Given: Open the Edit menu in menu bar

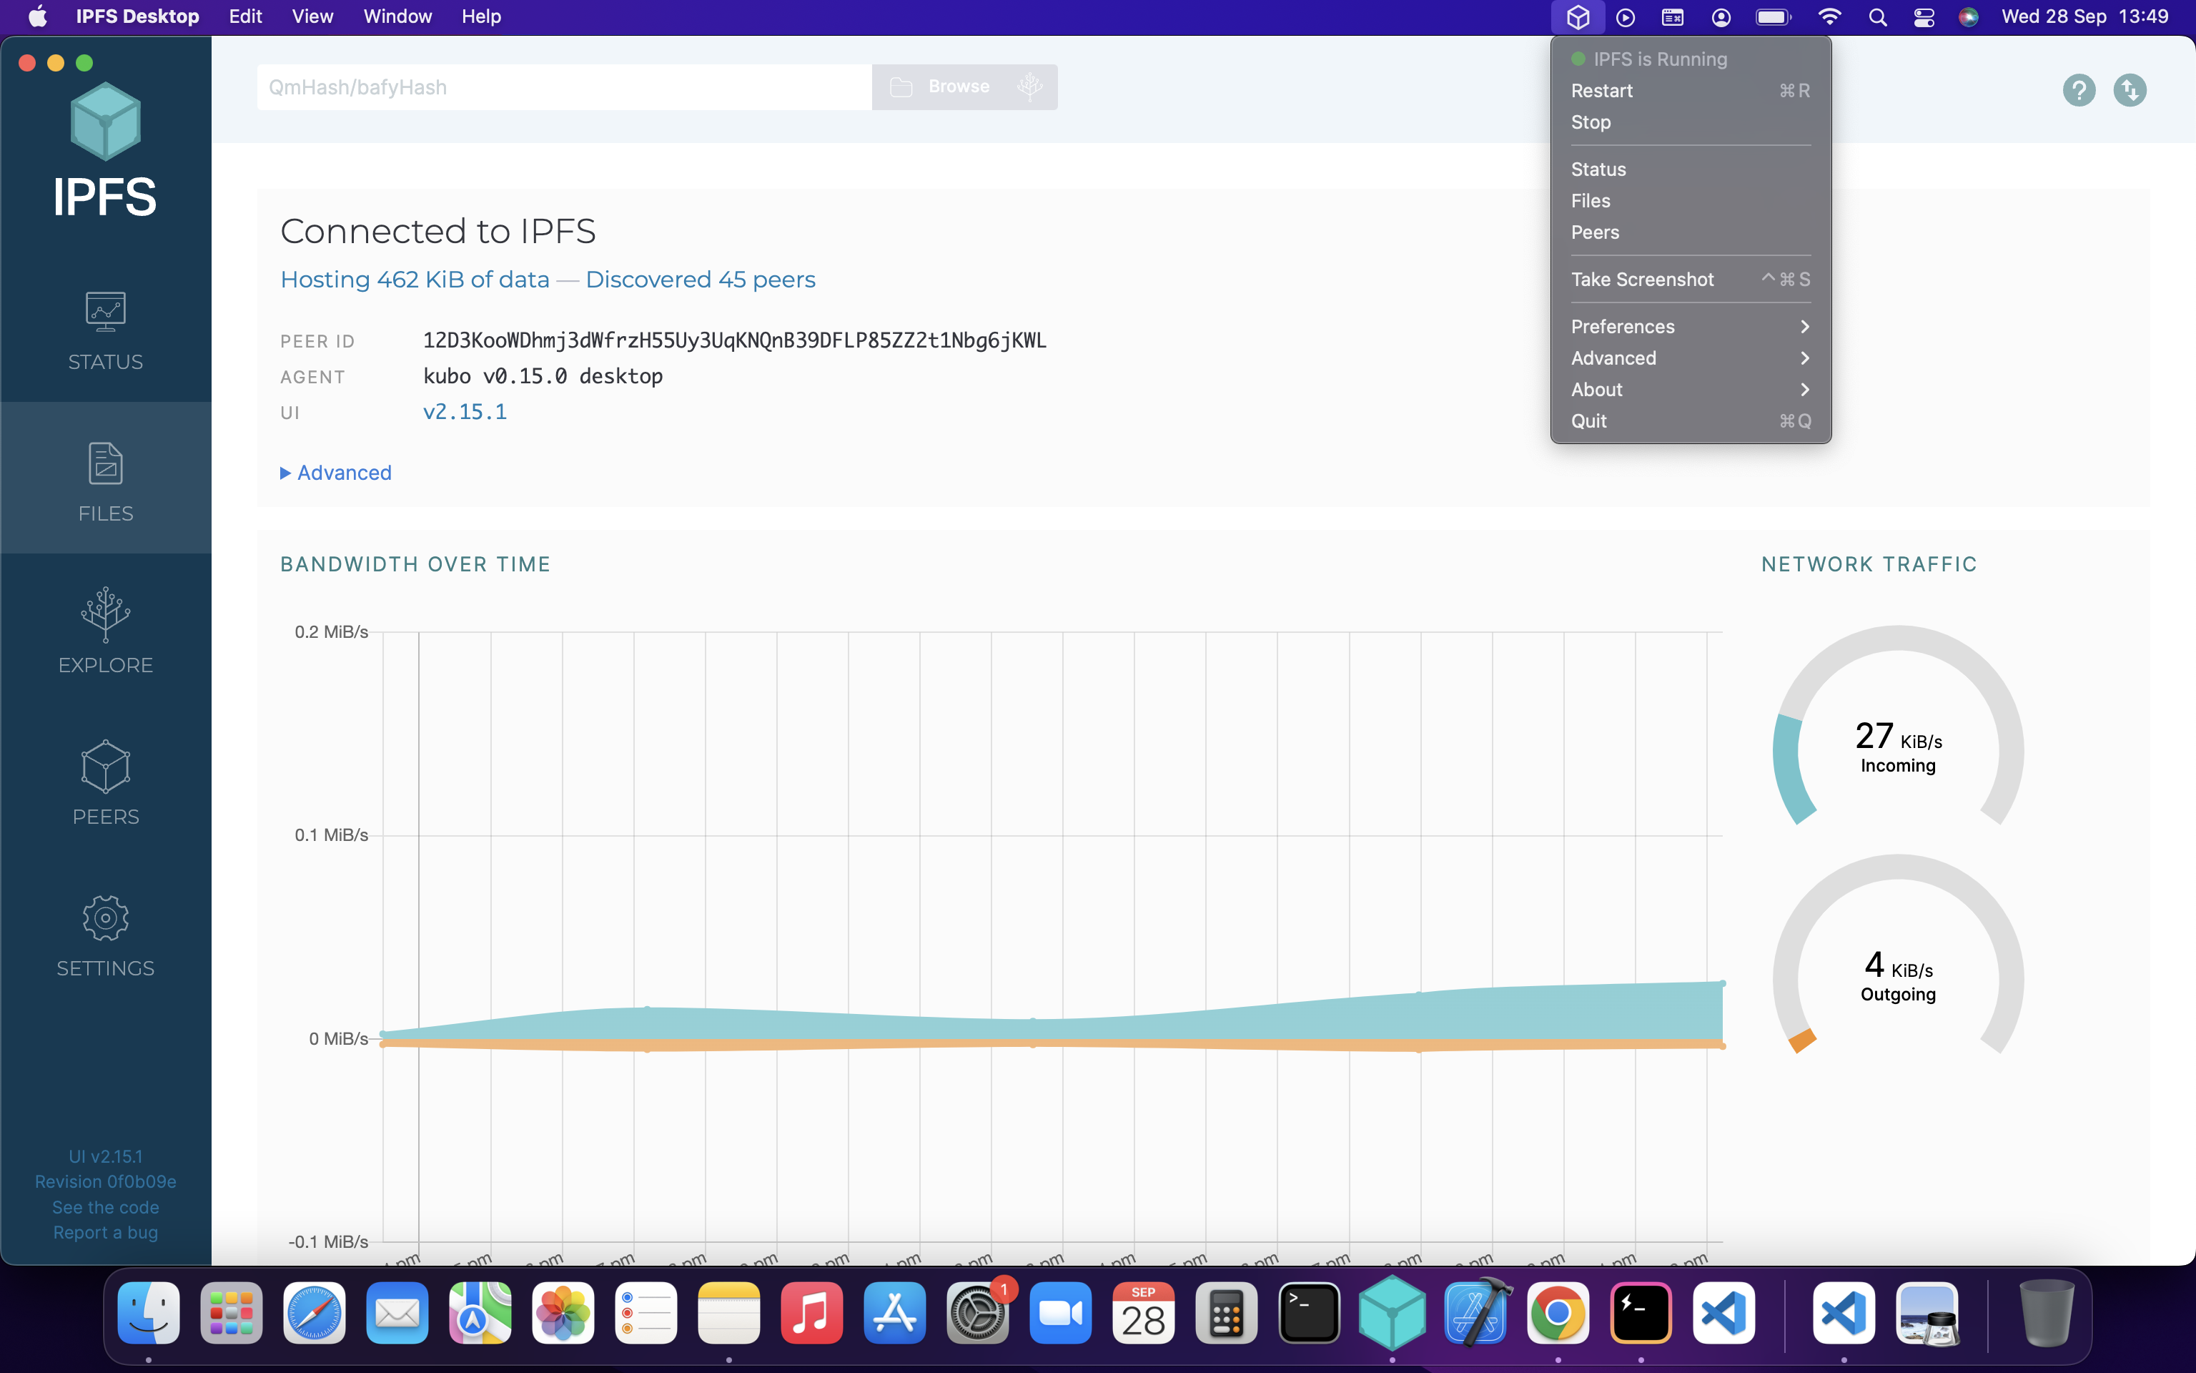Looking at the screenshot, I should (x=245, y=16).
